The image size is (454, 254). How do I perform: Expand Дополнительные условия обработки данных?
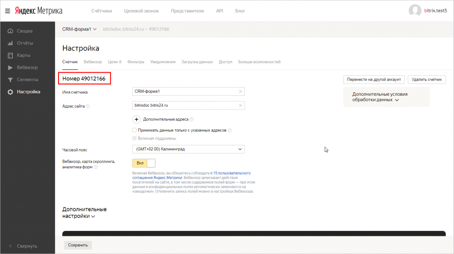click(380, 97)
